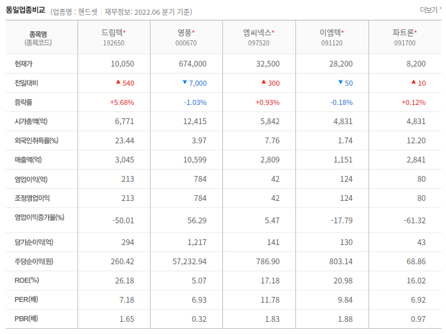The width and height of the screenshot is (446, 334).
Task: Click the PBR value 0.32
Action: (x=199, y=319)
